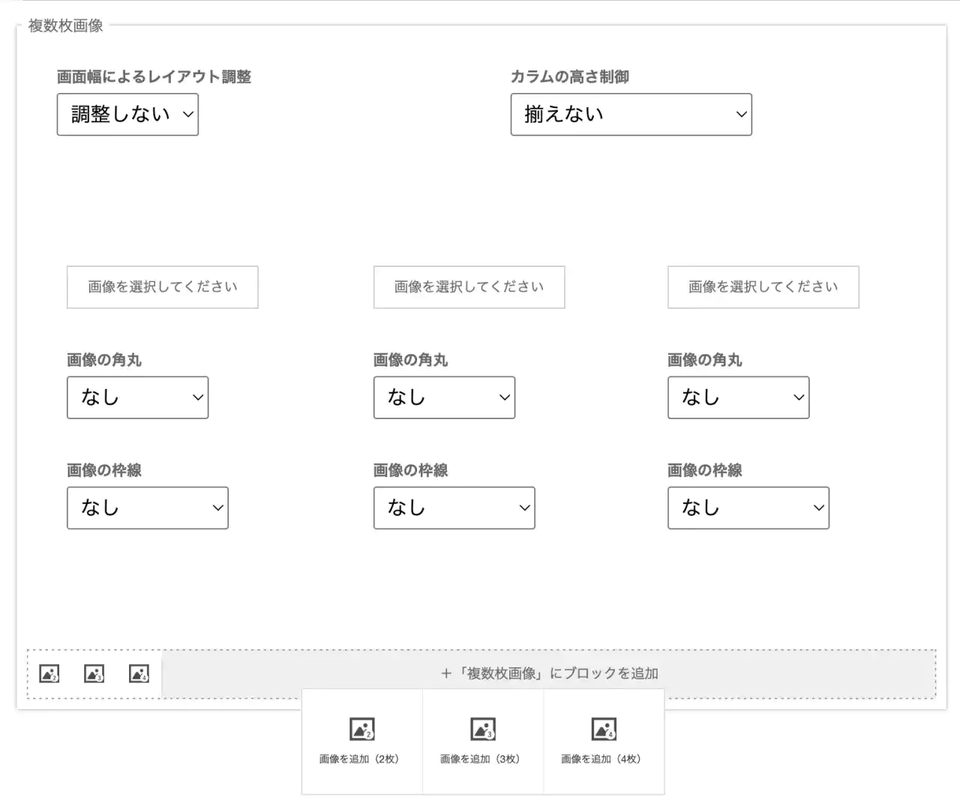Open the 画面幅によるレイアウト調整 dropdown
The image size is (960, 812).
tap(127, 115)
